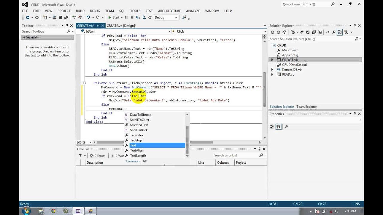Image resolution: width=383 pixels, height=215 pixels.
Task: Expand the CREATE.vb tree node
Action: [x=272, y=60]
